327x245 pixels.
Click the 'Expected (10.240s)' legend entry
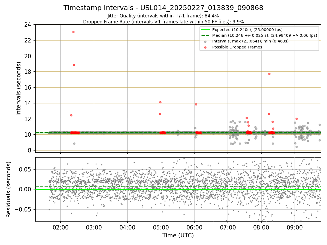247,30
